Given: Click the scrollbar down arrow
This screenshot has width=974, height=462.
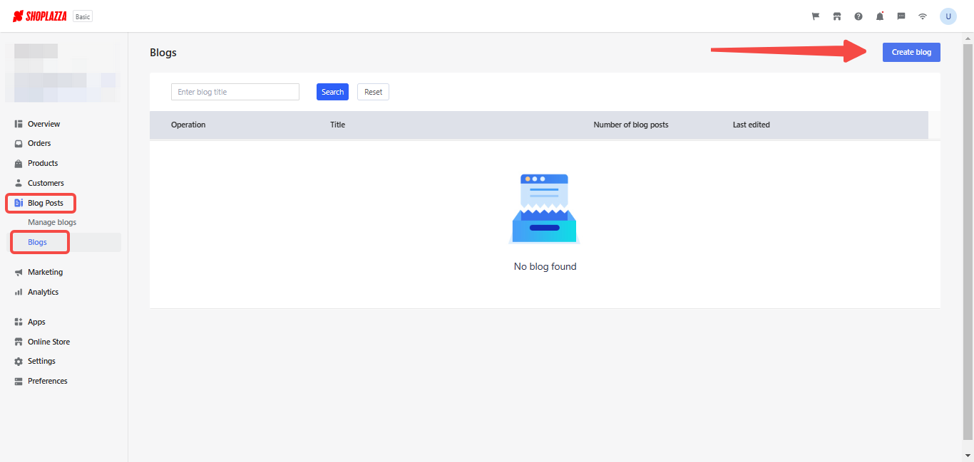Looking at the screenshot, I should pos(969,456).
